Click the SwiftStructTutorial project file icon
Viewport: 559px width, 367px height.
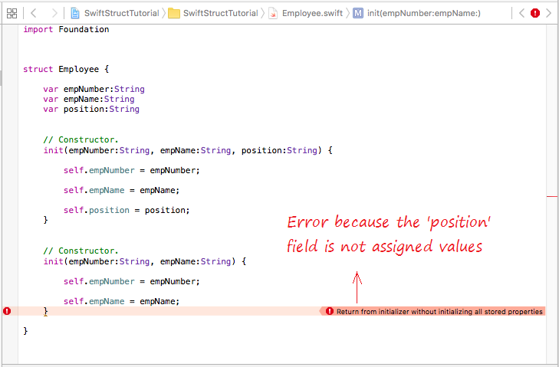pyautogui.click(x=75, y=13)
